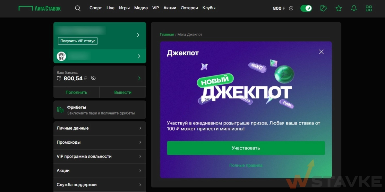Toggle the dark mode switch
Screen dimensions: 385x192
[x=306, y=8]
